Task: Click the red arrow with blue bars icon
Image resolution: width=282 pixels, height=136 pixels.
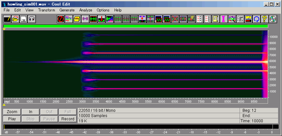Action: click(x=142, y=19)
